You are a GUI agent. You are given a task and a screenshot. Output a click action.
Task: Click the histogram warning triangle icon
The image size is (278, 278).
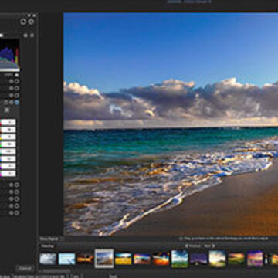pyautogui.click(x=17, y=75)
